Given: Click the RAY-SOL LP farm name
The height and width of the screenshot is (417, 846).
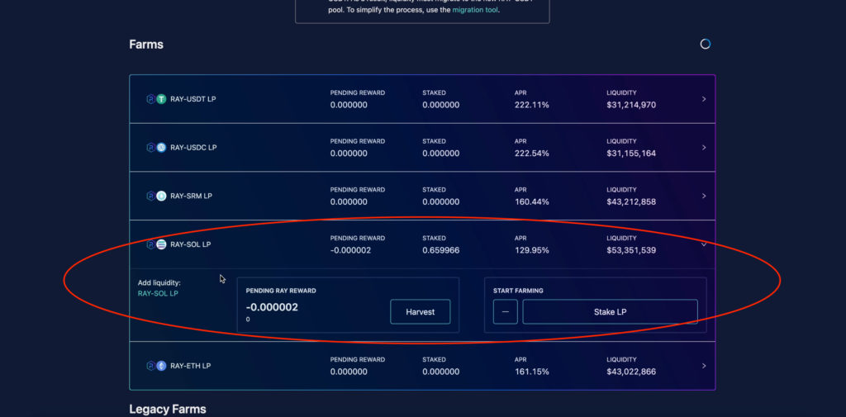Looking at the screenshot, I should pos(191,244).
